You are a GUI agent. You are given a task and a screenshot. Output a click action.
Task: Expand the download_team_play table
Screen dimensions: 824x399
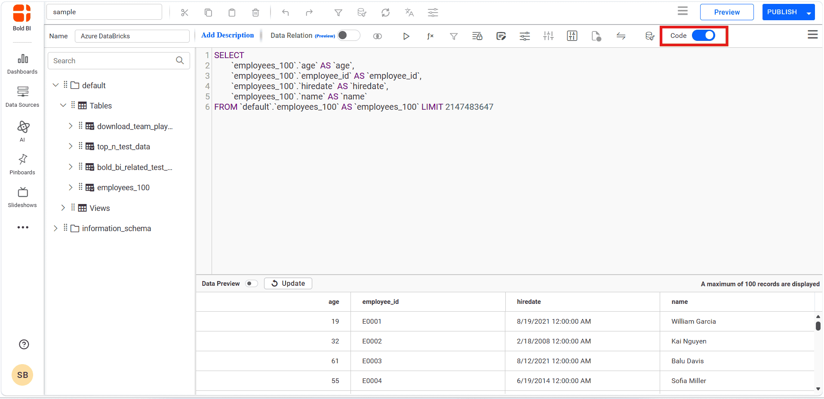coord(71,126)
